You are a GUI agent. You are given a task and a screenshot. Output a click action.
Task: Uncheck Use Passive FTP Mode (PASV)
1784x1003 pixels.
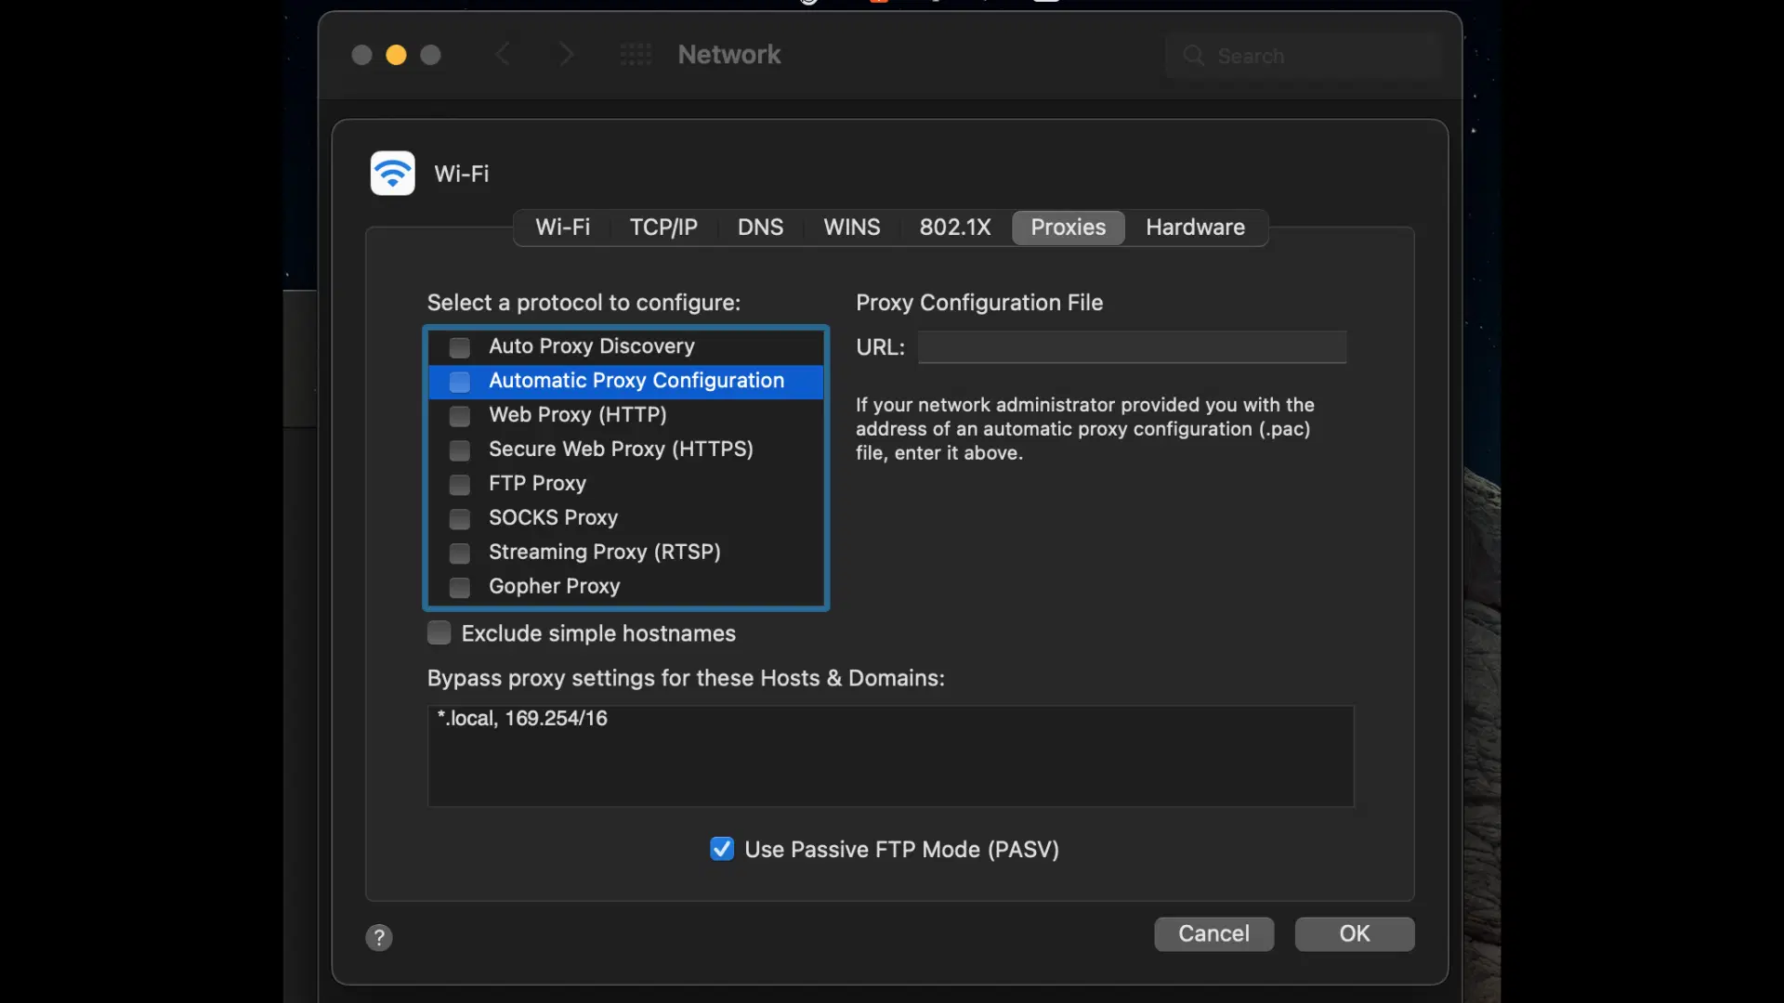click(x=721, y=849)
